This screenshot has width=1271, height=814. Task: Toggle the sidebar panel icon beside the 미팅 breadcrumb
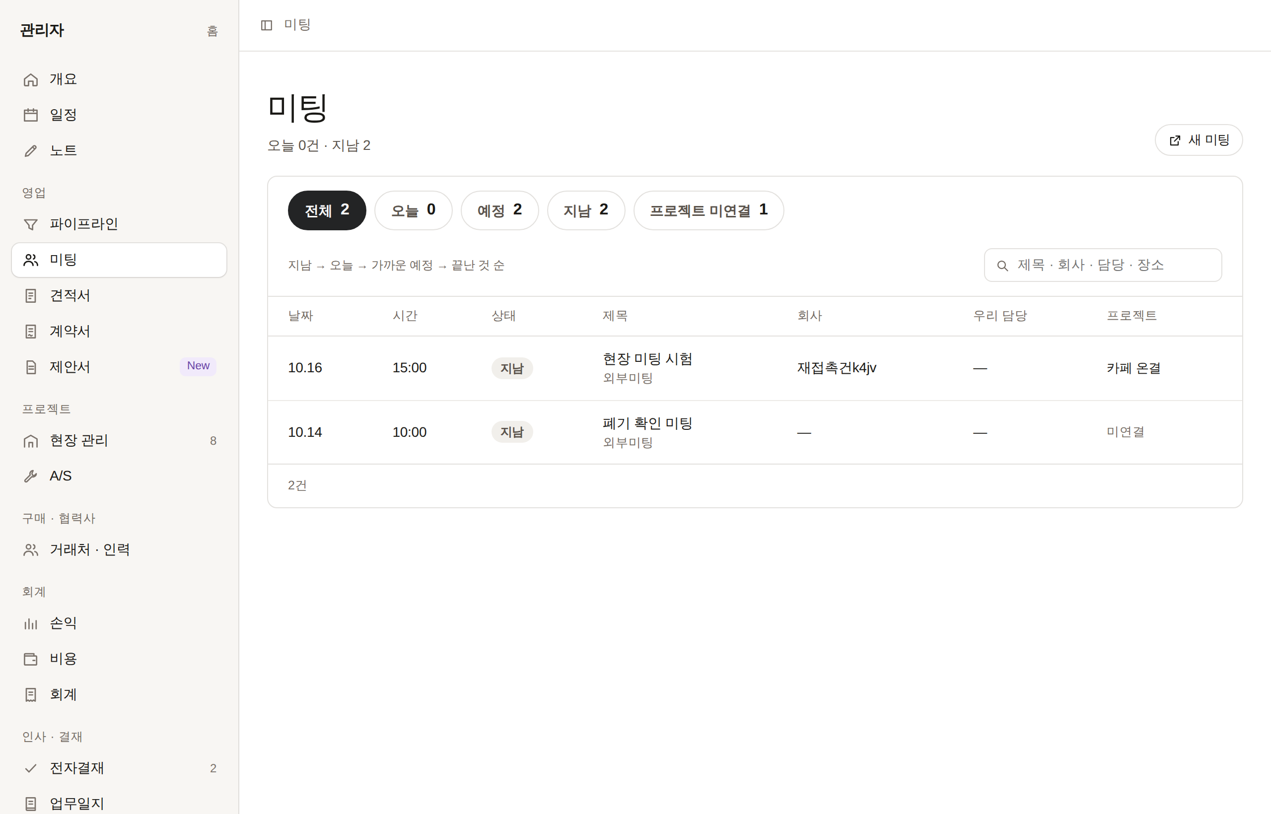267,25
